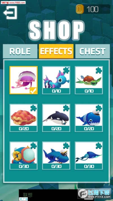
Task: Choose the blue seahorse dragon item
Action: tap(56, 80)
